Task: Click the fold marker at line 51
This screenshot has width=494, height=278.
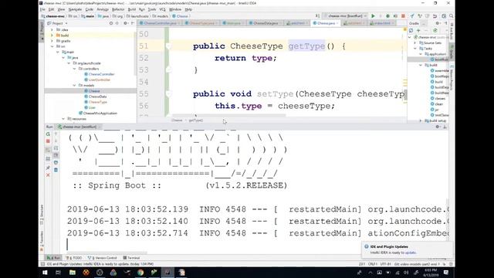Action: tap(168, 46)
